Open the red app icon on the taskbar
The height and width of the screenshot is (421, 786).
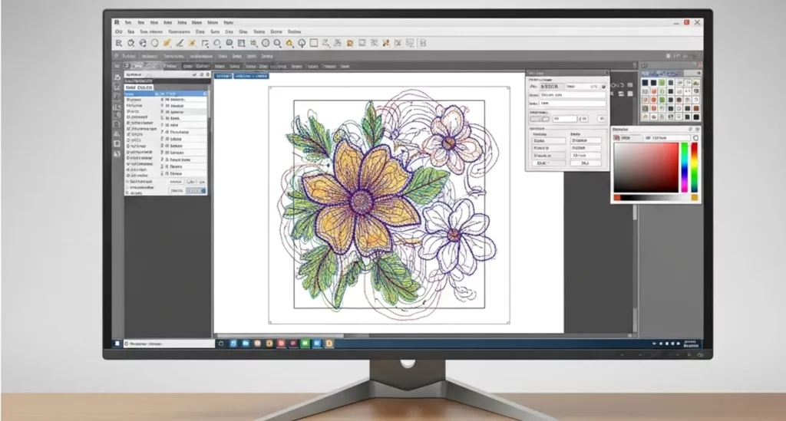281,344
